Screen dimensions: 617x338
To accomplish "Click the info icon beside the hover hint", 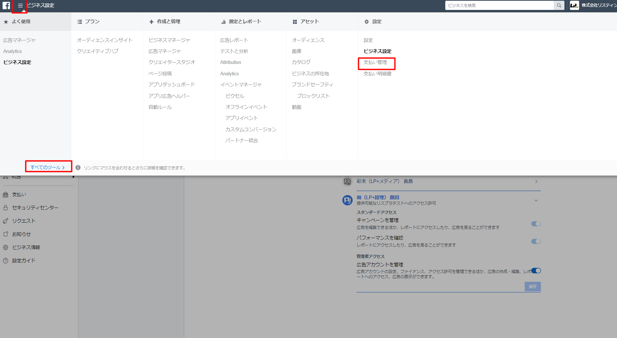I will click(78, 168).
